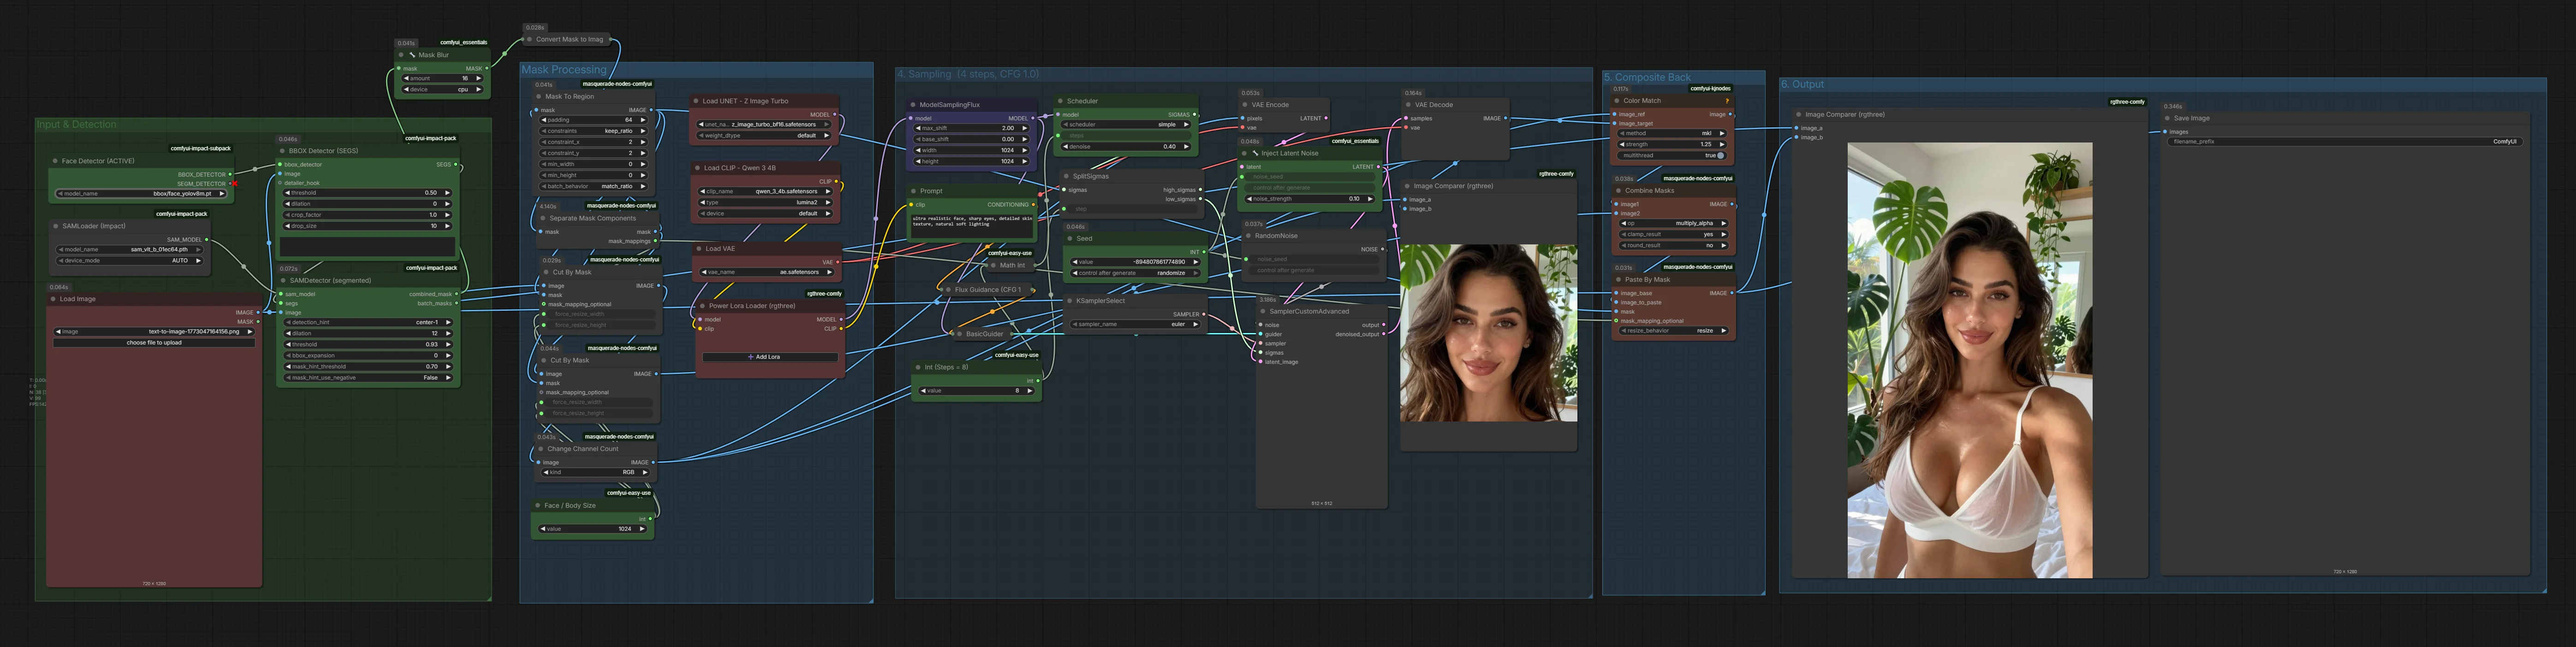Select the 6. Output group title

(1802, 85)
